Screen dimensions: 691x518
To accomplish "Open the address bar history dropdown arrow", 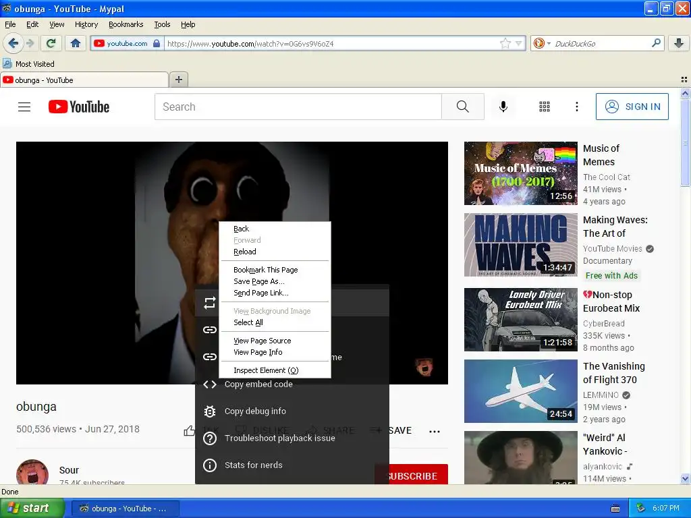I will [518, 43].
